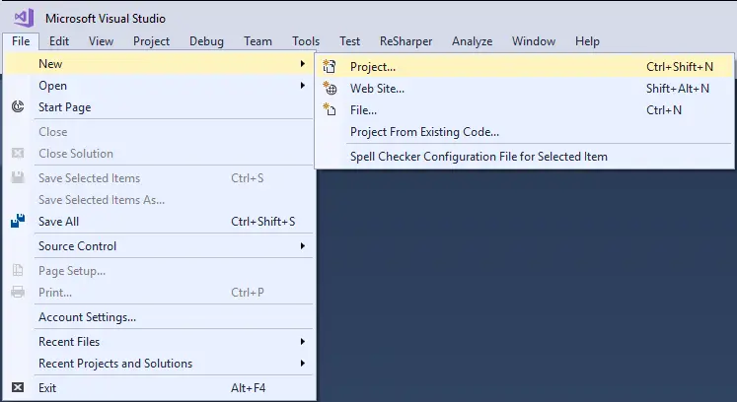Choose Save Selected Items As entry
Viewport: 737px width, 402px height.
tap(159, 200)
